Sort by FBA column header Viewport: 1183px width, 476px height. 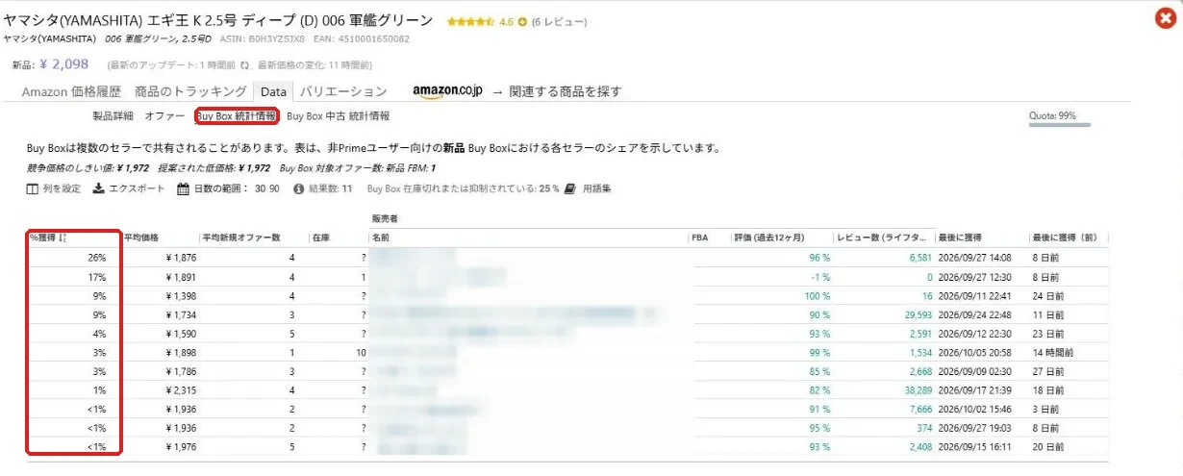699,238
